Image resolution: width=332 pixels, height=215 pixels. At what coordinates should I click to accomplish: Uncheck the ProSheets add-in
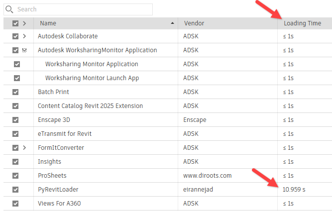pyautogui.click(x=15, y=175)
